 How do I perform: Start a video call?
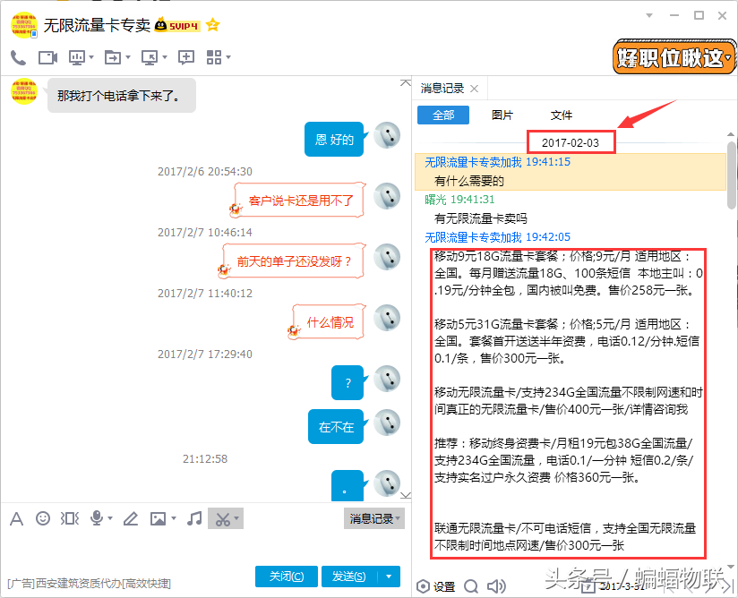pyautogui.click(x=47, y=58)
